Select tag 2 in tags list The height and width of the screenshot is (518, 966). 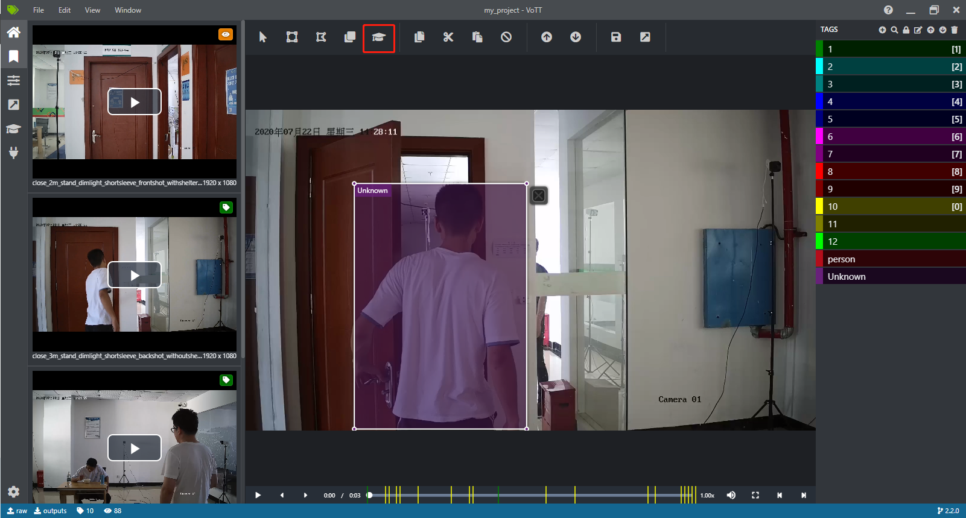[891, 67]
